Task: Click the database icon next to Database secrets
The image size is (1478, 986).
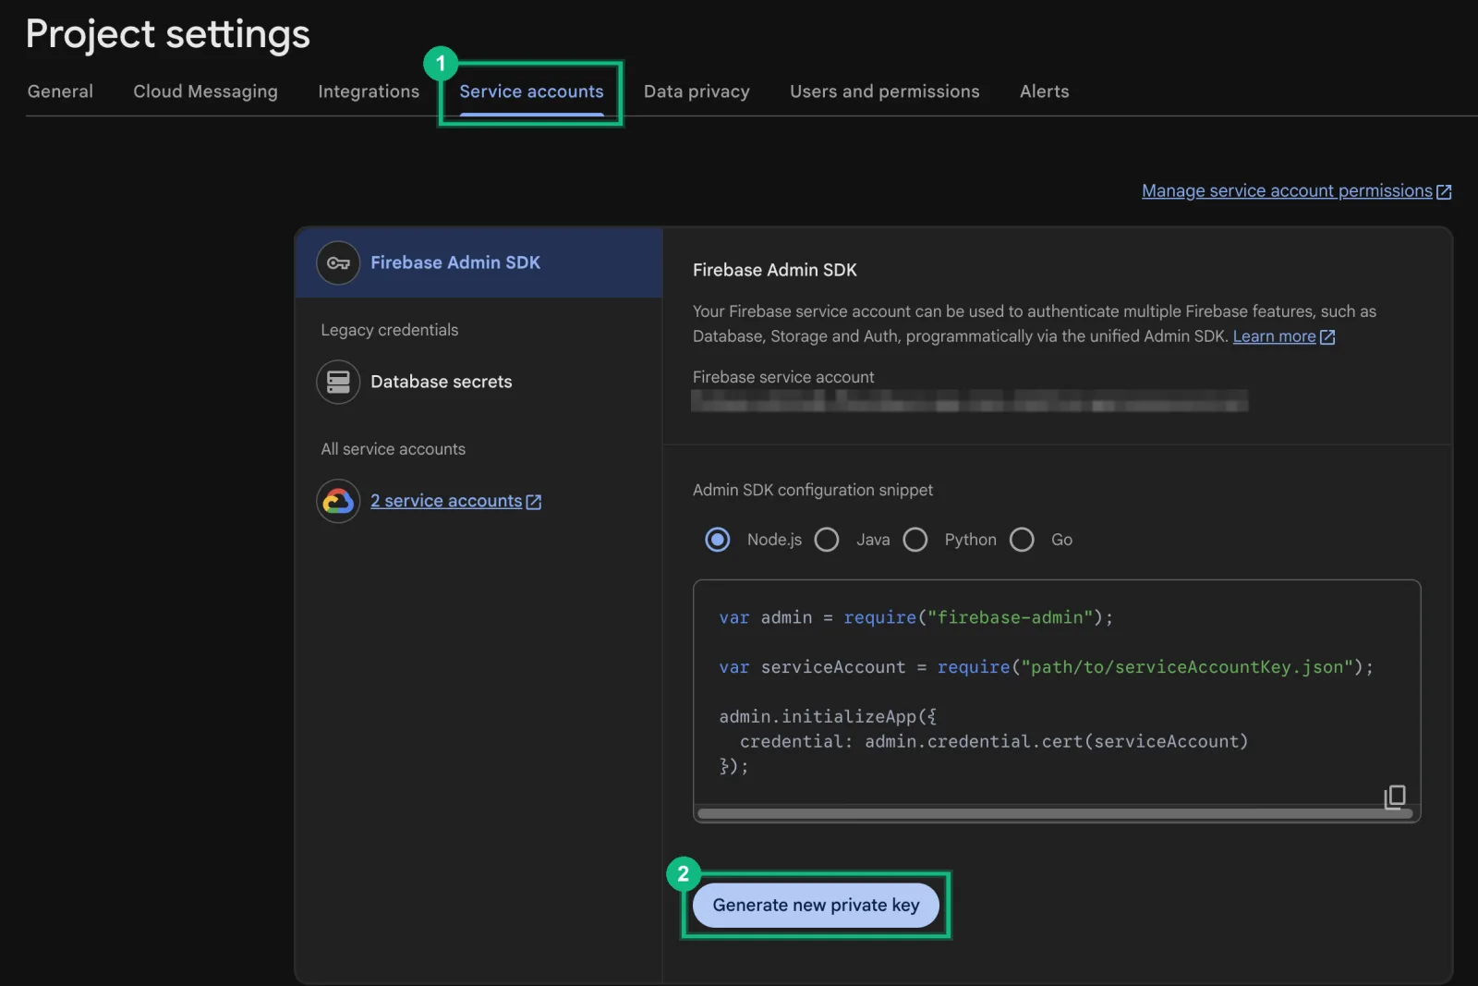Action: point(338,382)
